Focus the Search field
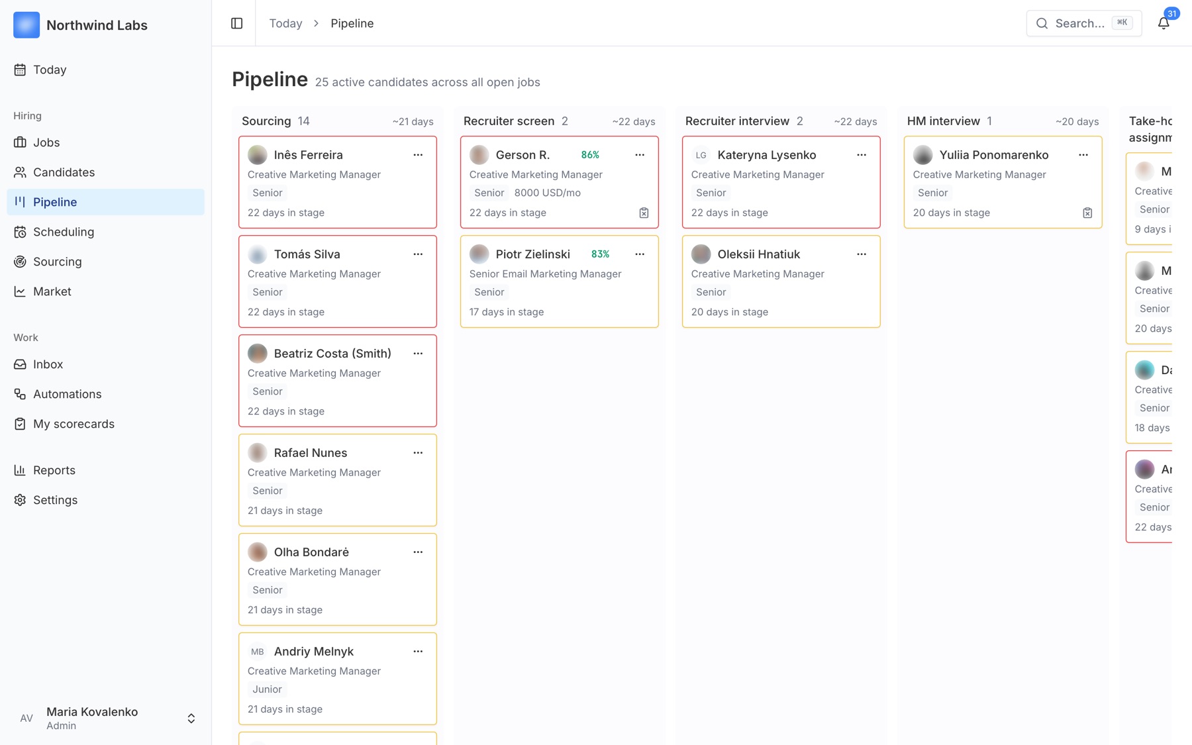1192x745 pixels. click(1083, 23)
